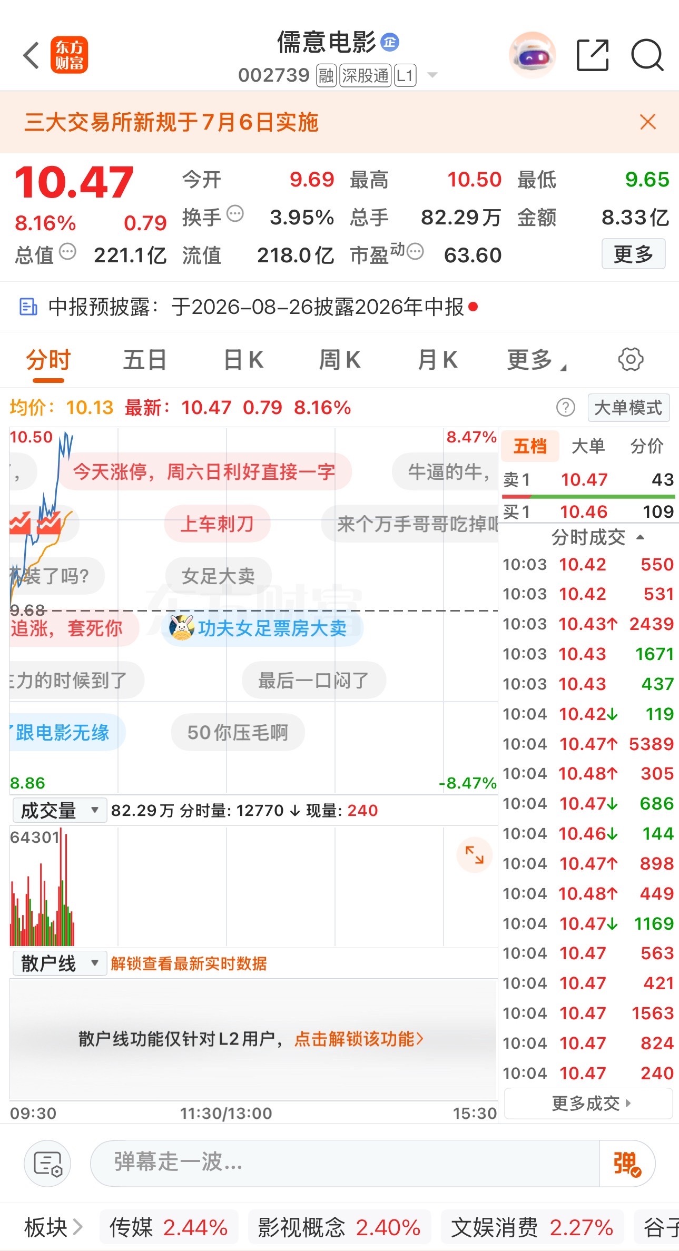
Task: Tap 今天涨停，周六日利好直接一字 bullet comment
Action: click(204, 471)
